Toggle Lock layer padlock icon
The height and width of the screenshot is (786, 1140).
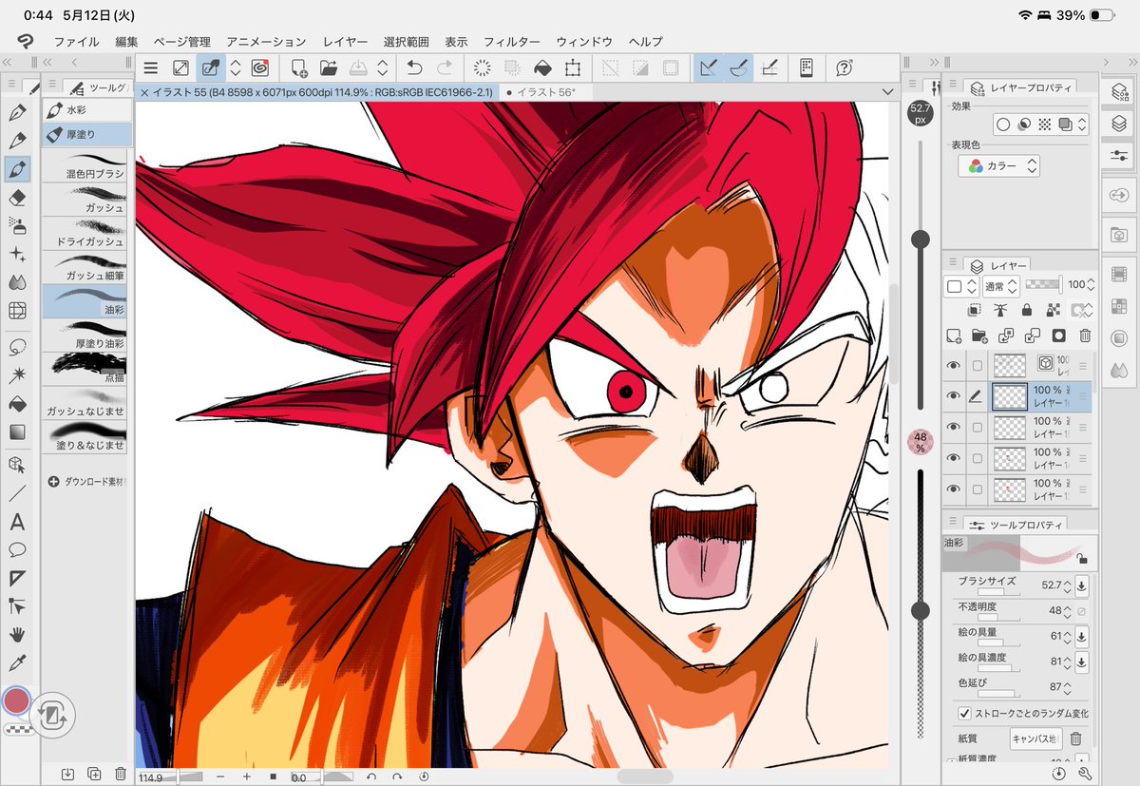click(1026, 310)
